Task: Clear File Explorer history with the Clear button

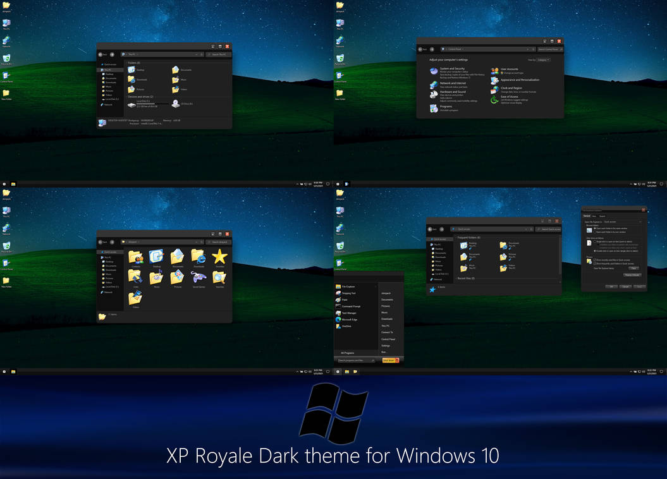Action: click(633, 269)
